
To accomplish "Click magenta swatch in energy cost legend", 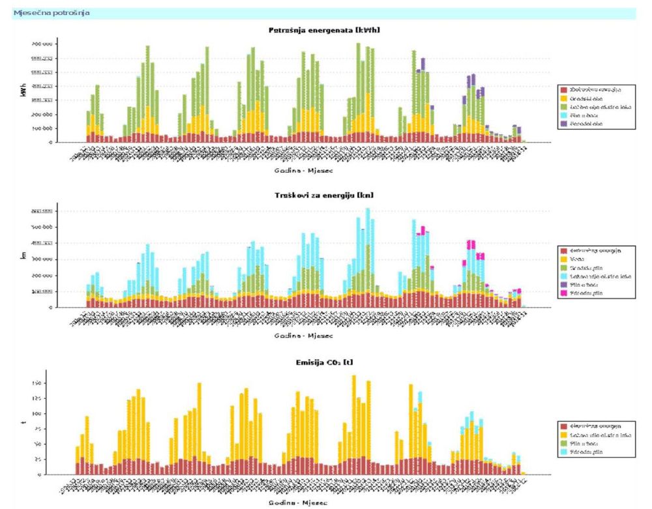I will pos(565,294).
